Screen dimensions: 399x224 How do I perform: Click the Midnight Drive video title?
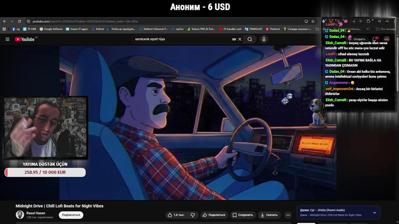click(x=60, y=206)
